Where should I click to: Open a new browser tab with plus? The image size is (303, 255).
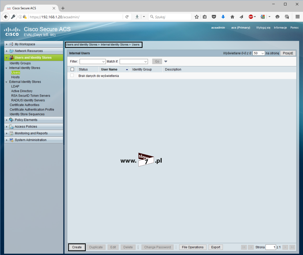(x=63, y=8)
